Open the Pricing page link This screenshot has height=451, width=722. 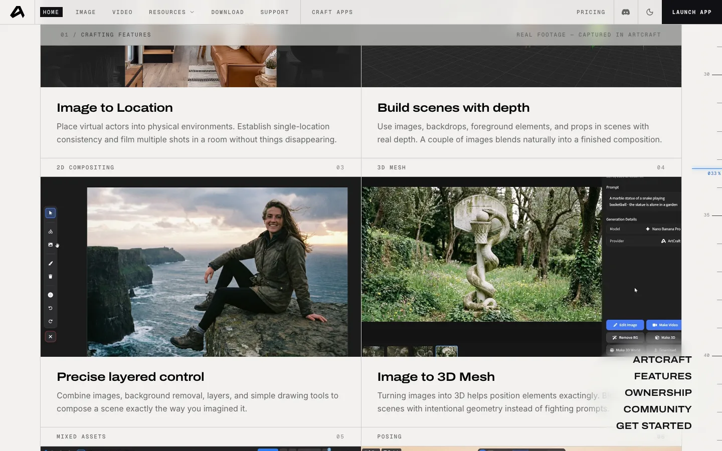591,12
